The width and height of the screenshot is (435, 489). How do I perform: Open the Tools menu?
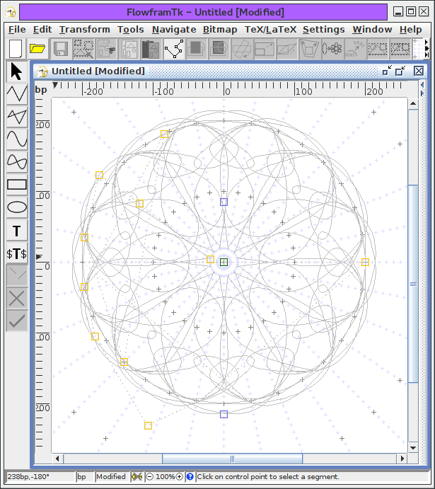point(131,29)
